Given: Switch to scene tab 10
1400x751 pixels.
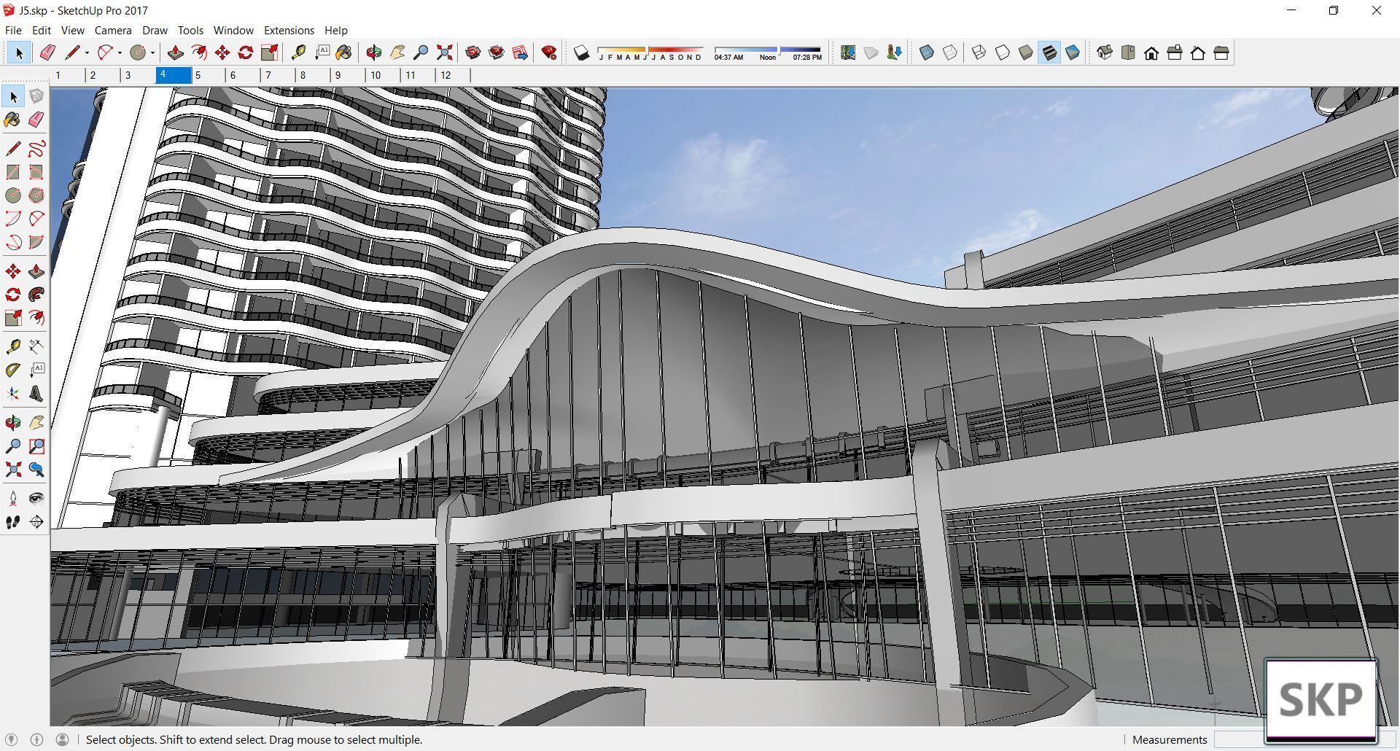Looking at the screenshot, I should tap(384, 75).
